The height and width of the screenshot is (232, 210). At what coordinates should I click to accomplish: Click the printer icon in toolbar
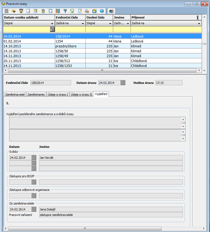click(111, 11)
